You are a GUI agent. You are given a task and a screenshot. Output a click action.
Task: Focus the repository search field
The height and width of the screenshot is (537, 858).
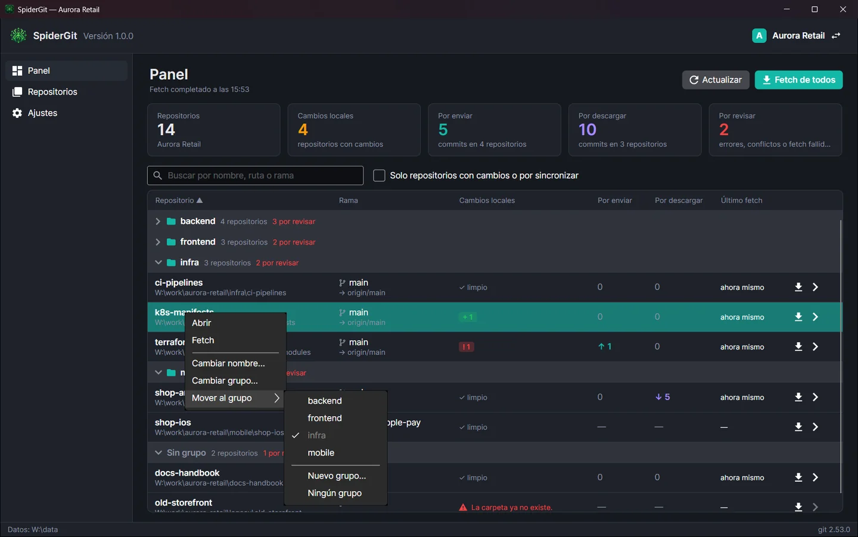(255, 176)
